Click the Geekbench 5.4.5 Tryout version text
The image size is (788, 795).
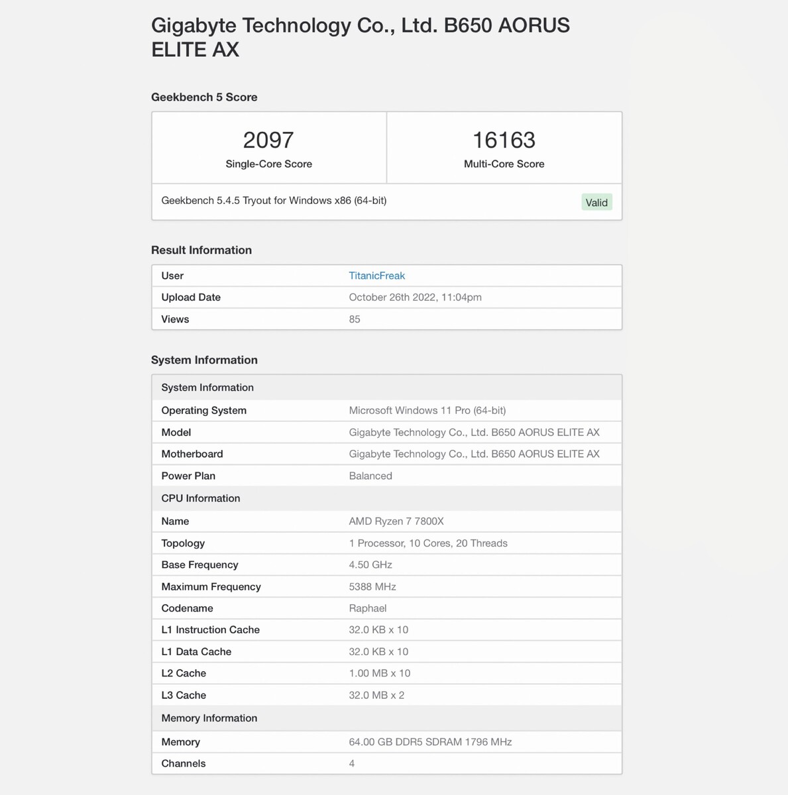click(x=274, y=201)
